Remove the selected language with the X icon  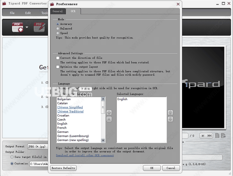(x=109, y=119)
